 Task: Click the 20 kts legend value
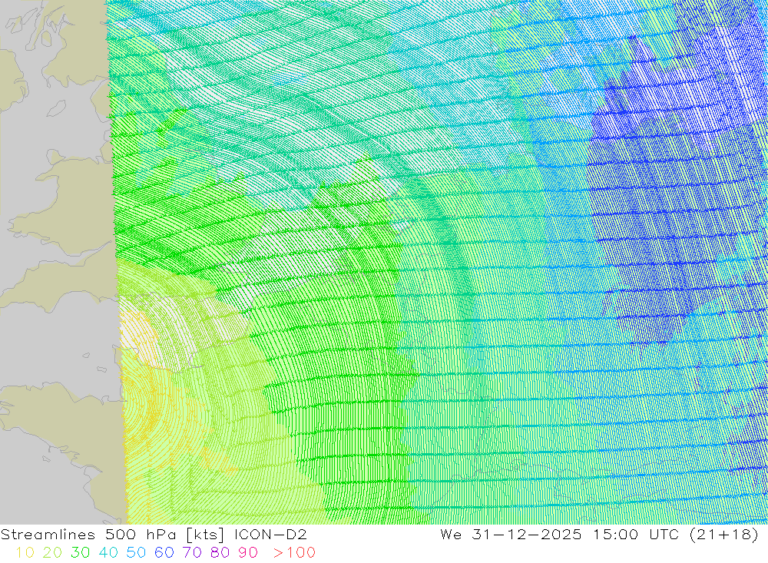pos(52,553)
